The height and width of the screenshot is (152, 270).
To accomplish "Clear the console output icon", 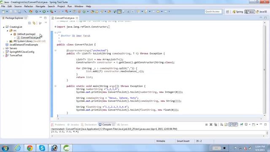I will [221, 125].
